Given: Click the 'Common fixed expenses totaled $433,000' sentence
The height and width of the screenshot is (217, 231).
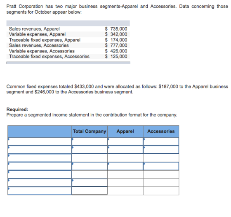Looking at the screenshot, I should tap(117, 89).
